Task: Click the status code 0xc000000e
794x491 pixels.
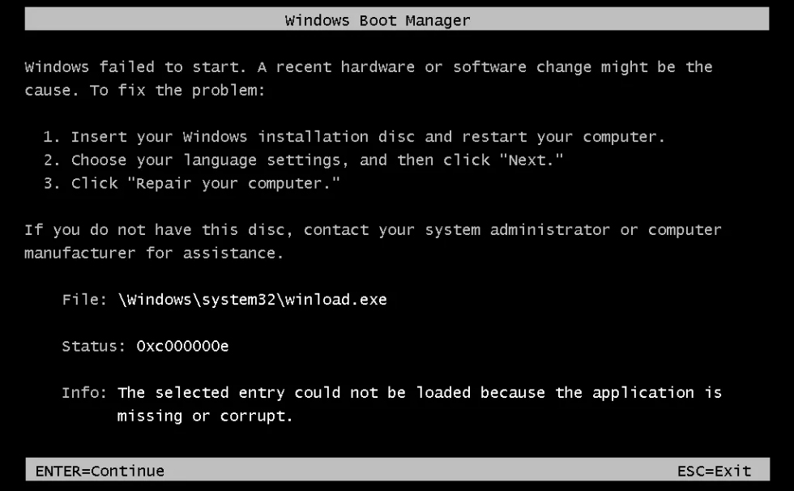Action: (x=182, y=346)
